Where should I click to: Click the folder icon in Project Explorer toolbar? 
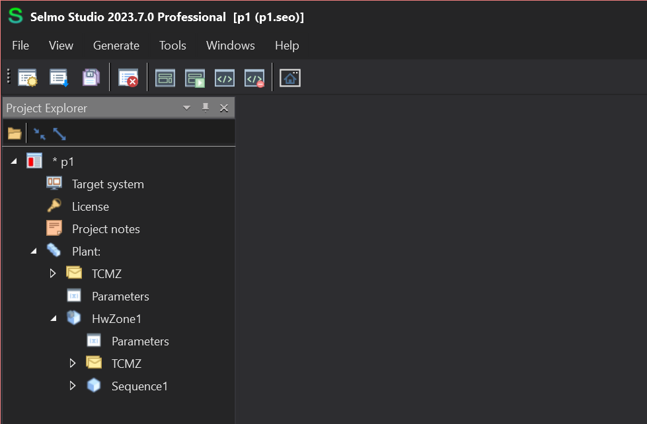coord(15,133)
